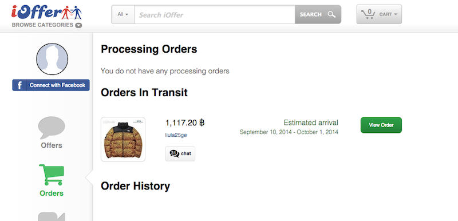The height and width of the screenshot is (221, 458).
Task: Click the iOffer logo
Action: click(46, 12)
